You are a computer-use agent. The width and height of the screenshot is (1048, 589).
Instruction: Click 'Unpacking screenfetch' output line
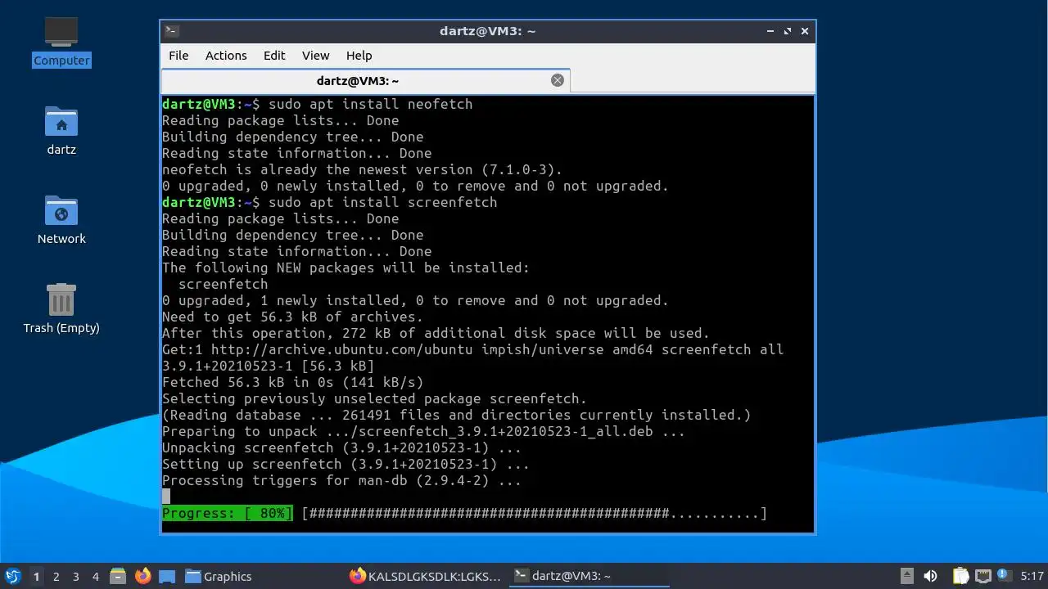click(x=342, y=447)
